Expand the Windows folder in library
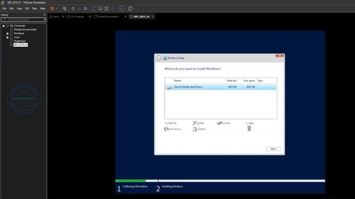This screenshot has height=199, width=355. coord(7,34)
